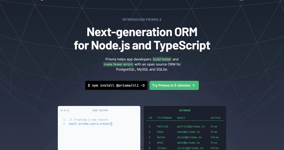Click the 'make fewer errors' highlighted phrase
The width and height of the screenshot is (284, 150).
(x=118, y=64)
